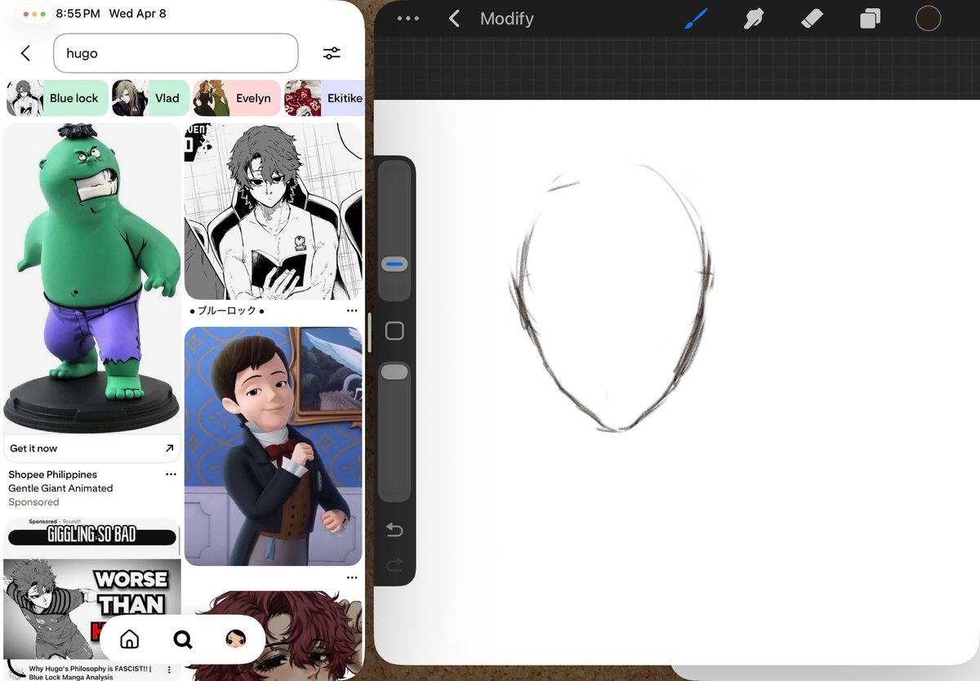Viewport: 980px width, 681px height.
Task: Open Pinterest Search tab in bottom bar
Action: [x=183, y=639]
